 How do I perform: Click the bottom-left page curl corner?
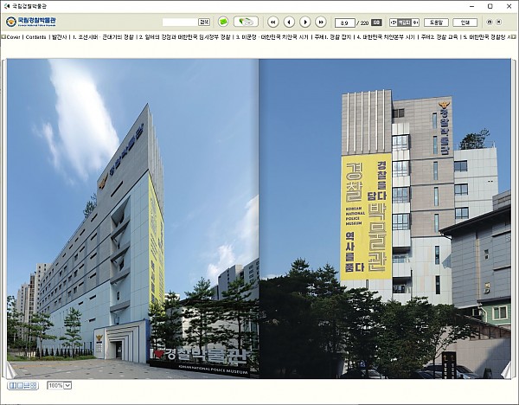point(10,371)
